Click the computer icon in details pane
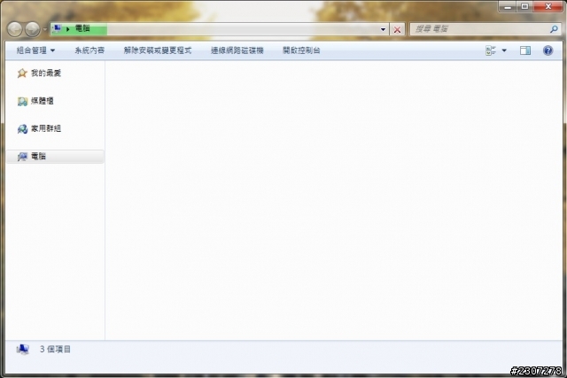This screenshot has height=378, width=567. (x=22, y=349)
